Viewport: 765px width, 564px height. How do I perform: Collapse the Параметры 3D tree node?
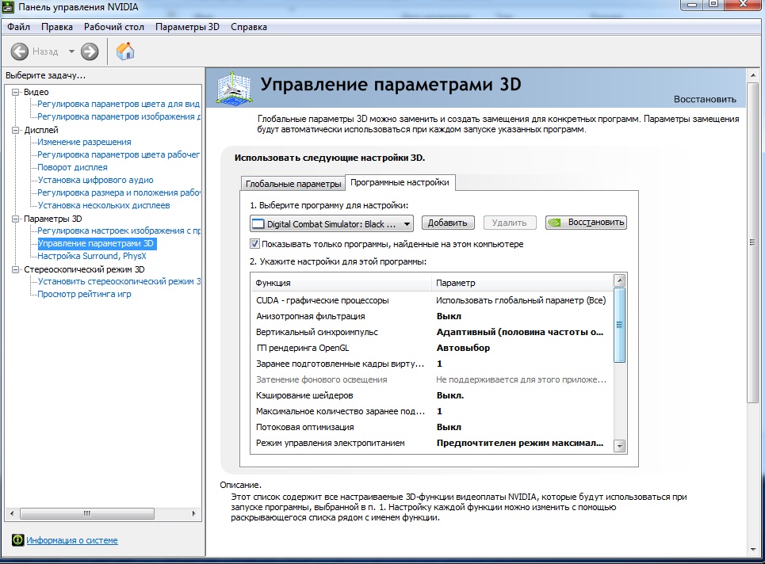coord(16,219)
